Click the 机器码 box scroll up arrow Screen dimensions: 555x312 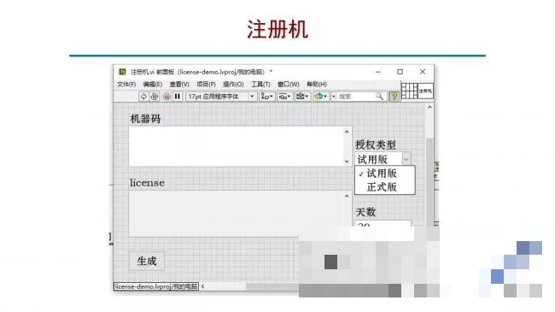347,132
